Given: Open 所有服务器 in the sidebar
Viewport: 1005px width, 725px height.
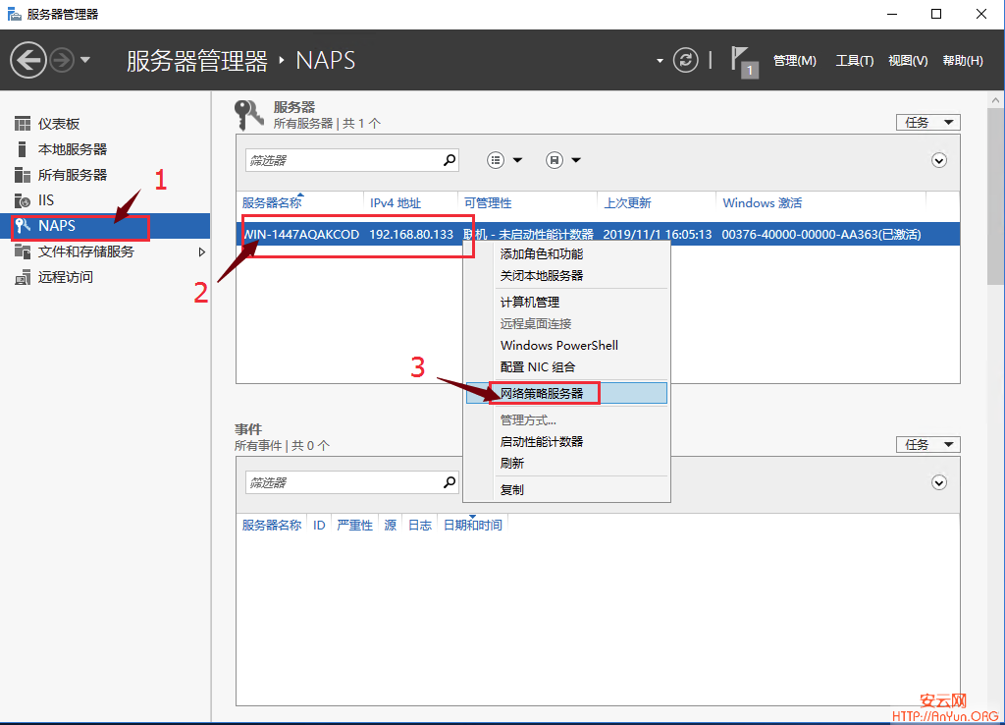Looking at the screenshot, I should point(72,175).
